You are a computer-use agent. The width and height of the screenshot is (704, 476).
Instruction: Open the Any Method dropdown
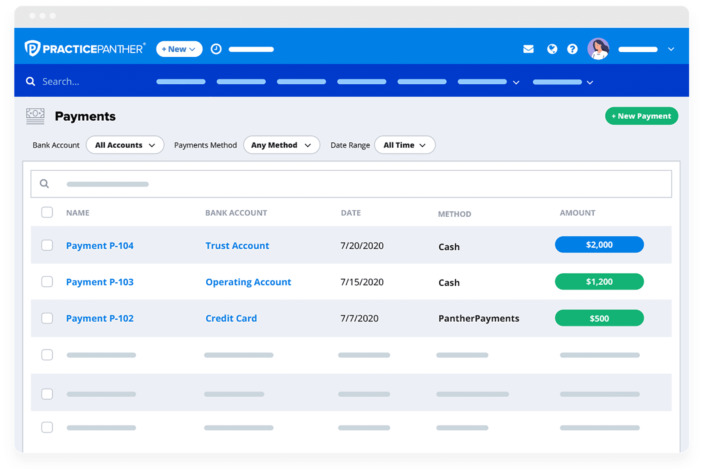click(281, 145)
